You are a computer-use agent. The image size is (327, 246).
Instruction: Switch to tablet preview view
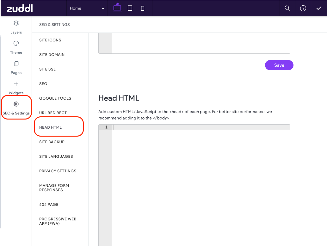(x=130, y=9)
